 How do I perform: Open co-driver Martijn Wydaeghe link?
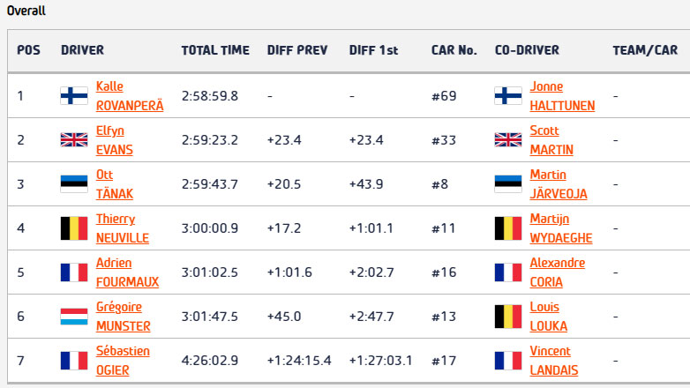560,228
